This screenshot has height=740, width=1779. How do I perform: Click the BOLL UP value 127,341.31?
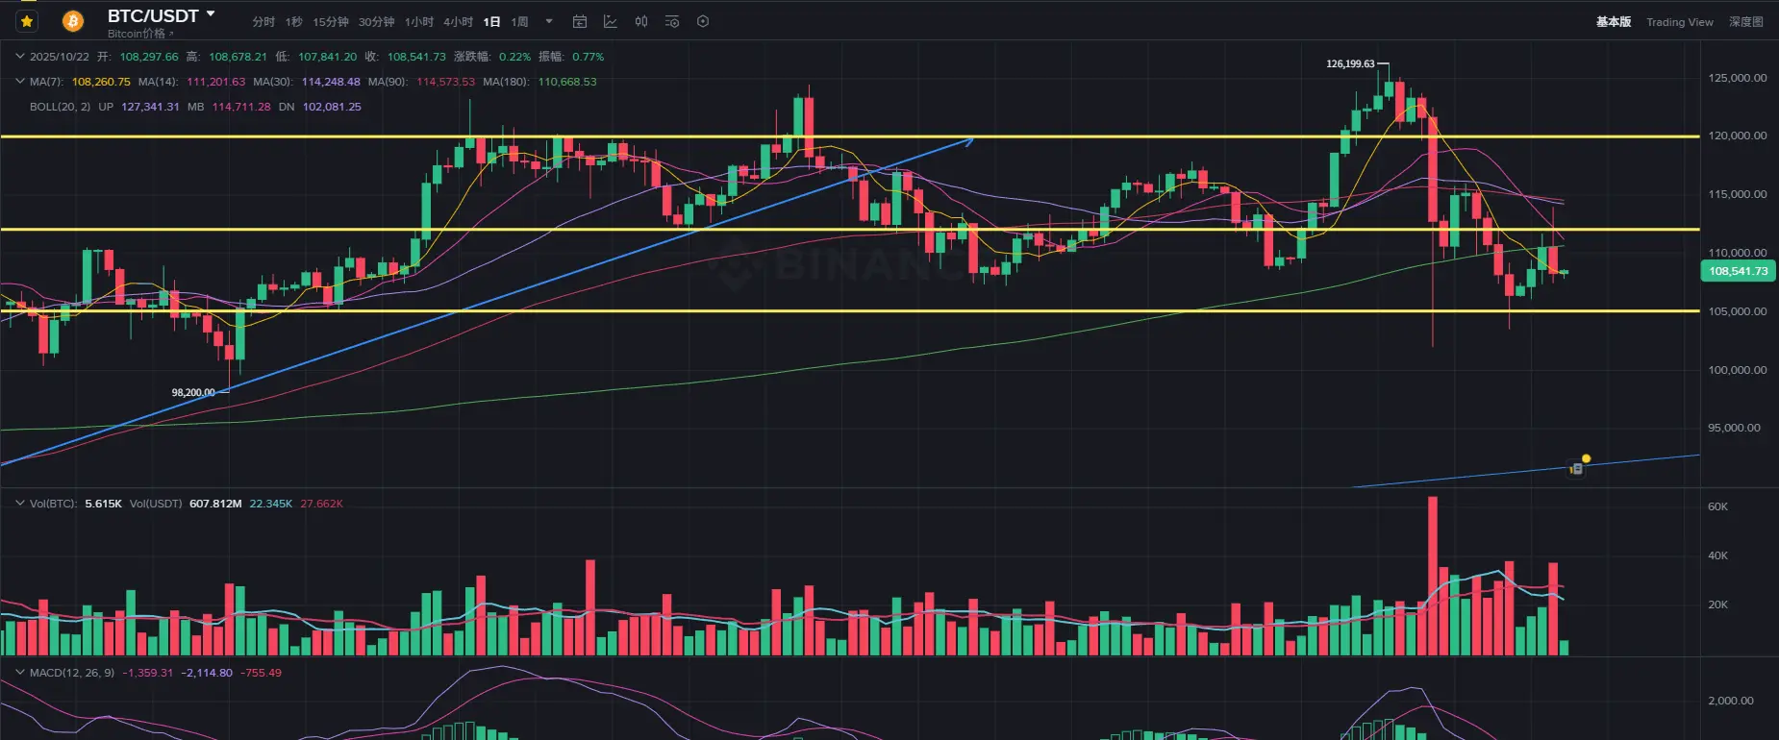point(150,107)
